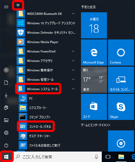Click the Windows Media Player icon
The image size is (135, 162).
[21, 42]
